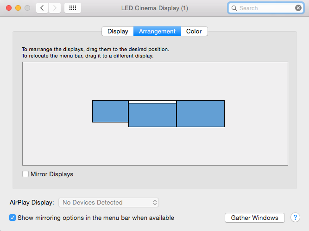Enable the Mirror Displays checkbox

click(x=25, y=174)
